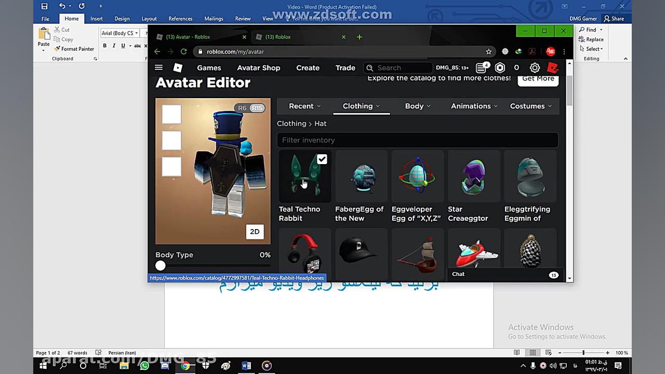
Task: Save the Word document
Action: click(44, 6)
